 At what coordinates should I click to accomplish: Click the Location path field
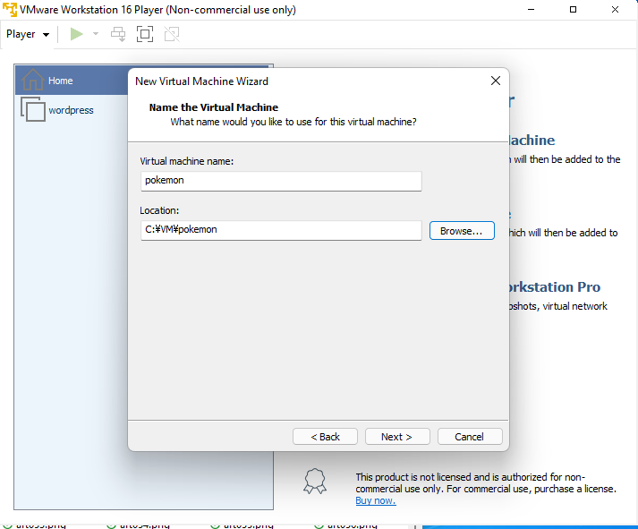coord(281,230)
